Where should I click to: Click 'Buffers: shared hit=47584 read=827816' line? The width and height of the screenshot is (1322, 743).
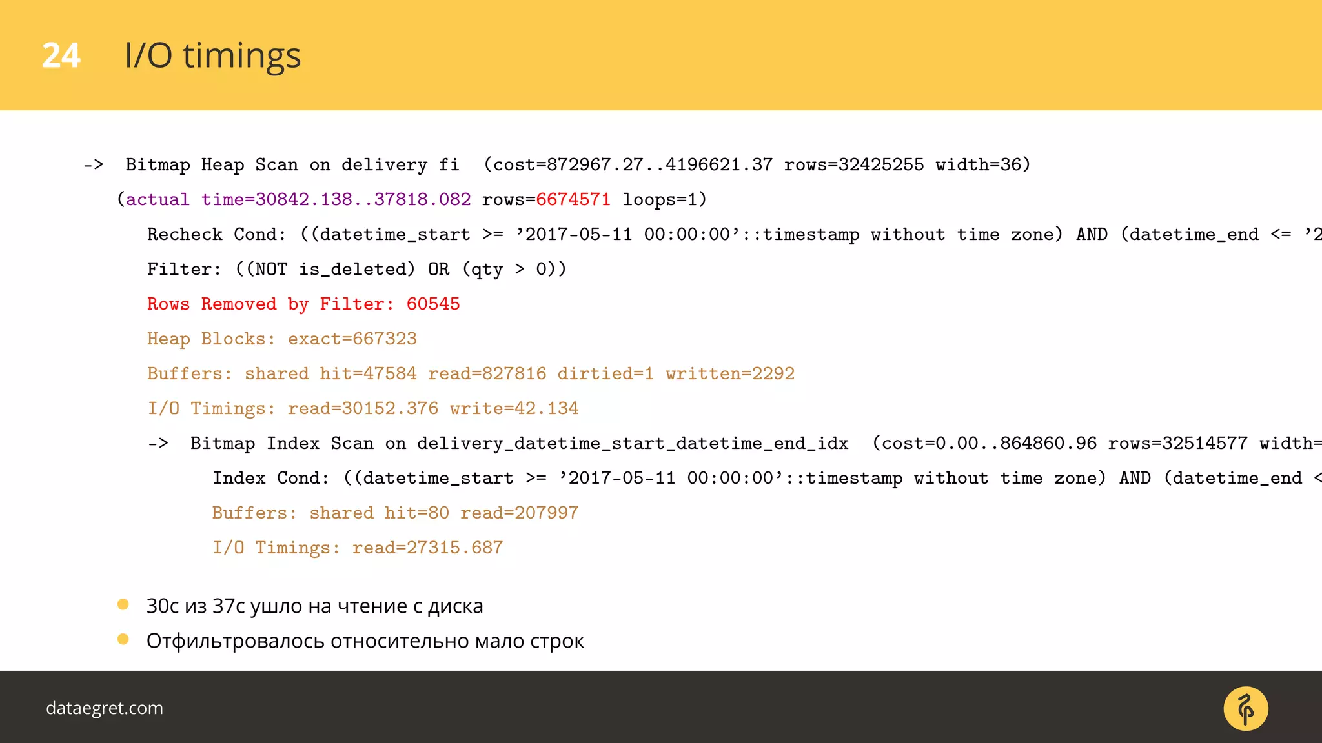point(471,373)
